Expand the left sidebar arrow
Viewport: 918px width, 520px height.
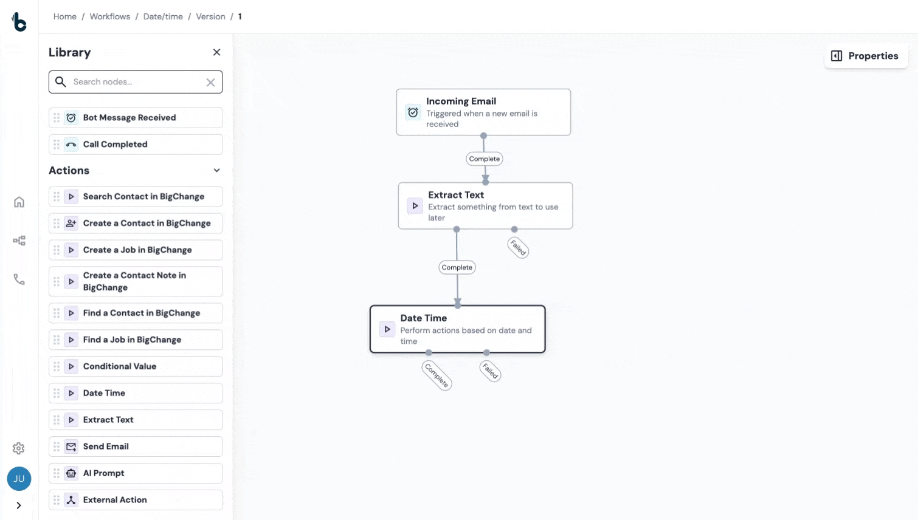pos(19,505)
